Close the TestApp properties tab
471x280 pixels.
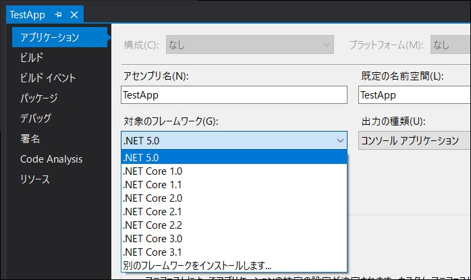pyautogui.click(x=74, y=14)
